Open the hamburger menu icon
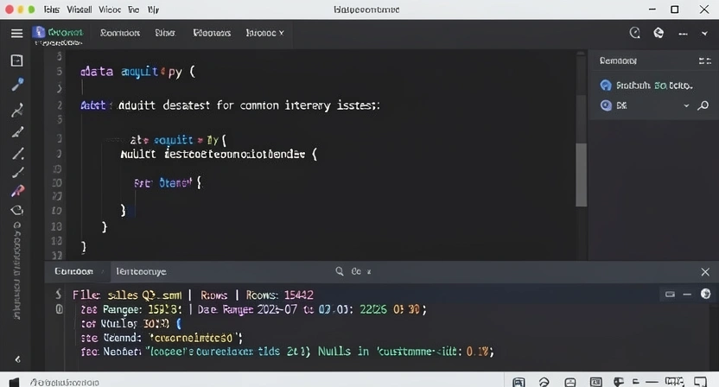Viewport: 719px width, 387px height. click(17, 34)
